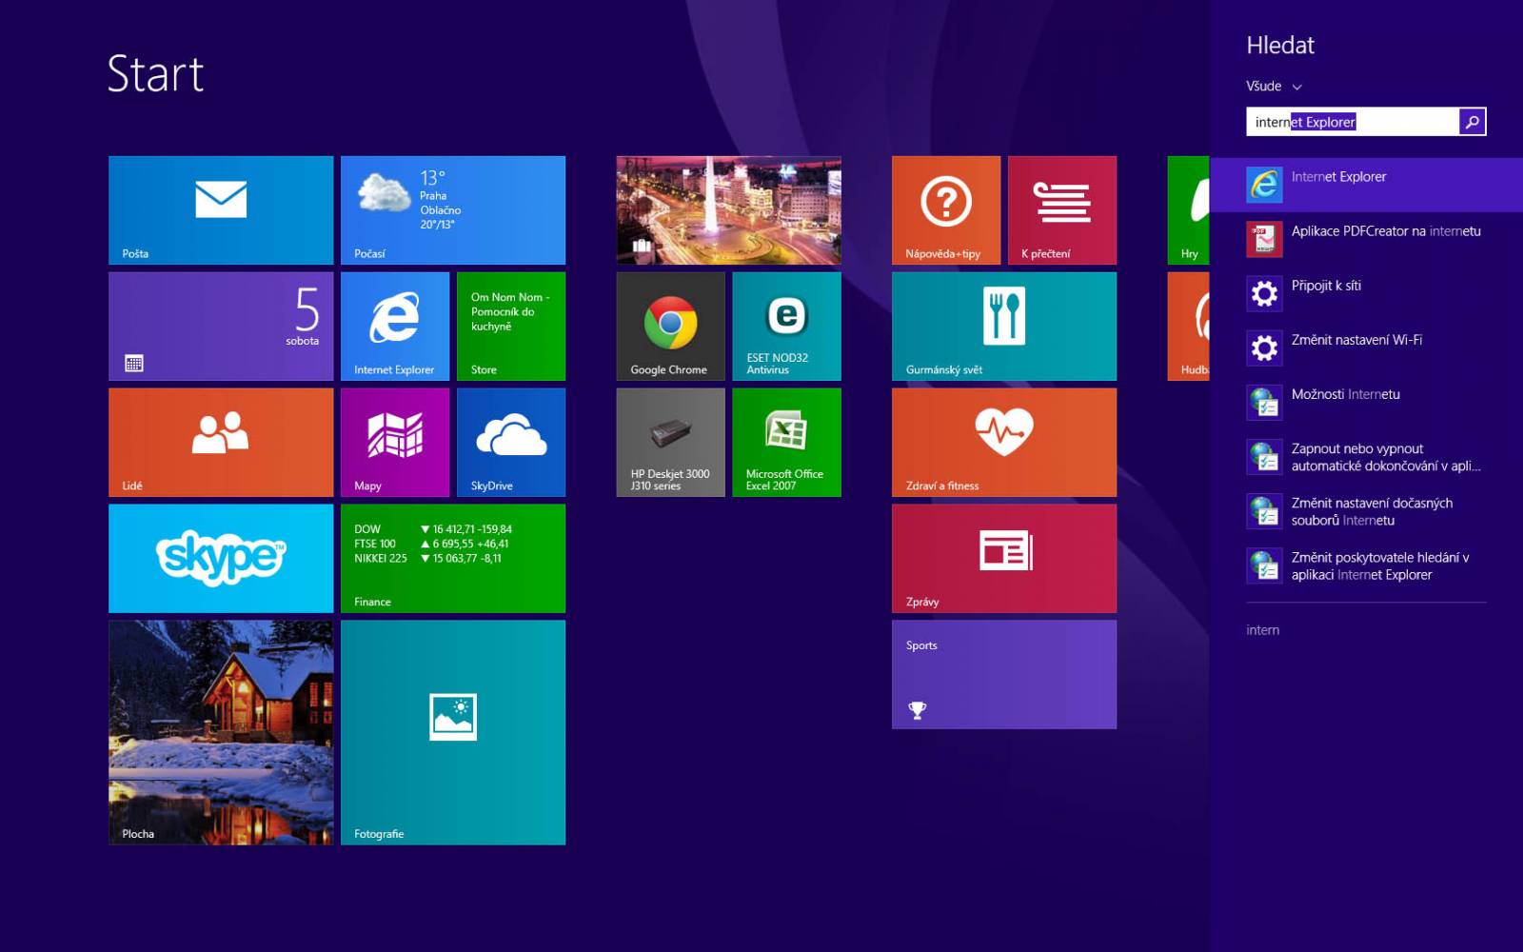Open the travel tile with city night photo

pyautogui.click(x=729, y=210)
